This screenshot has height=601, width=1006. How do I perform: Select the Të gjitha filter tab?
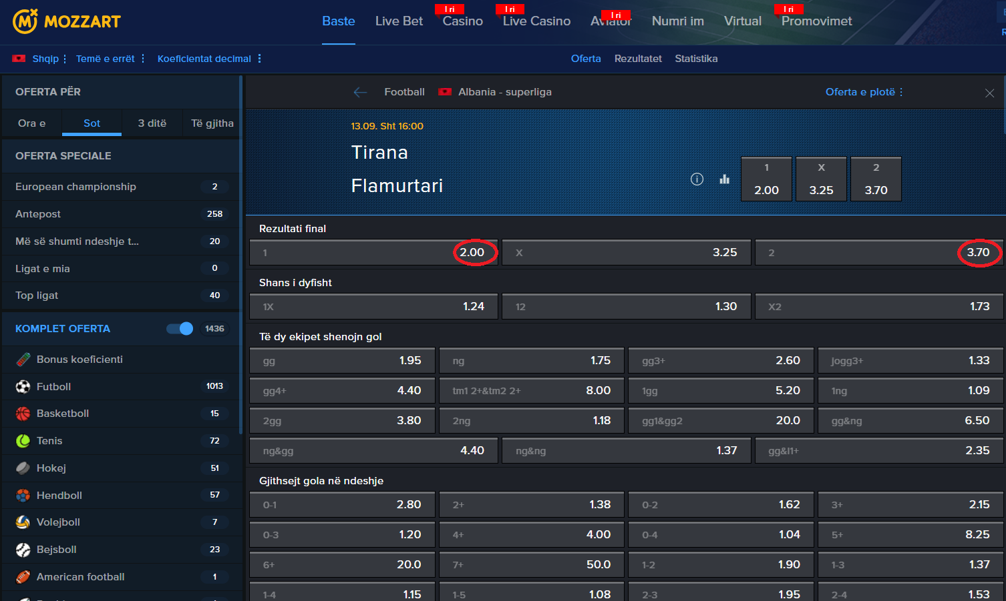pos(212,123)
